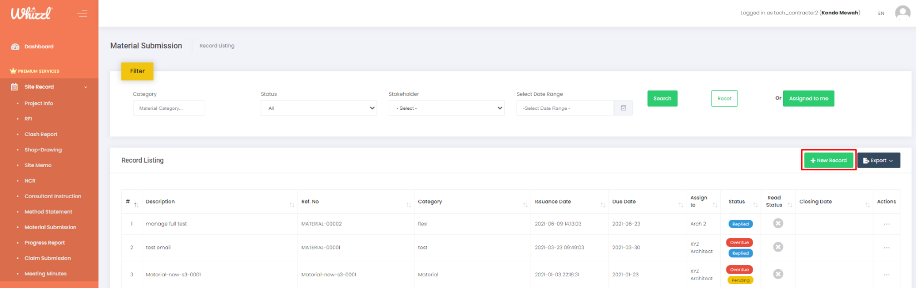Image resolution: width=916 pixels, height=288 pixels.
Task: Open the Stakeholder select dropdown
Action: (x=447, y=108)
